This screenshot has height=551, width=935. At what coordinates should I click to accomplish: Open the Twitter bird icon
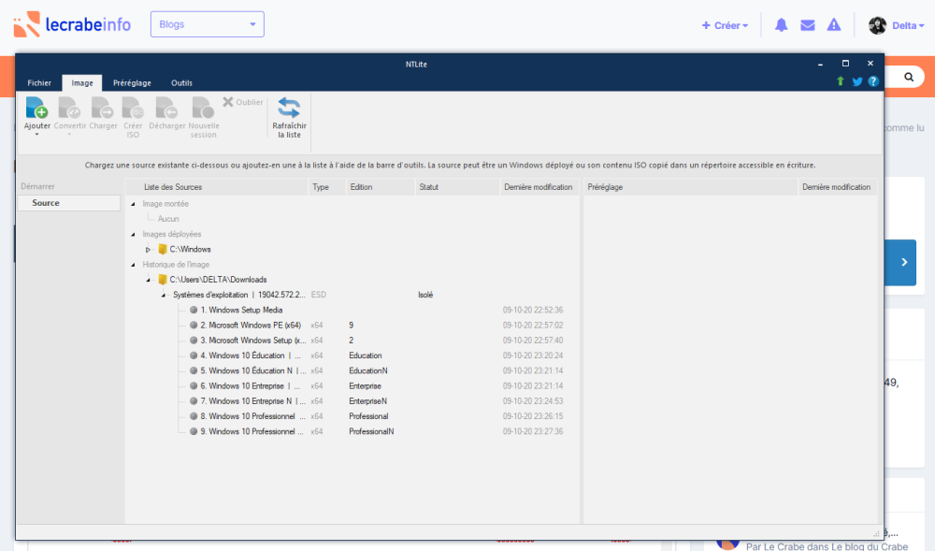coord(856,81)
